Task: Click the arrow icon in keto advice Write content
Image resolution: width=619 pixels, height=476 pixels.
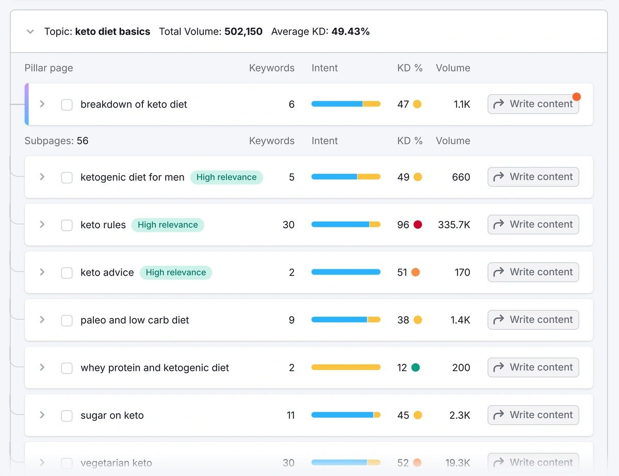Action: pos(498,272)
